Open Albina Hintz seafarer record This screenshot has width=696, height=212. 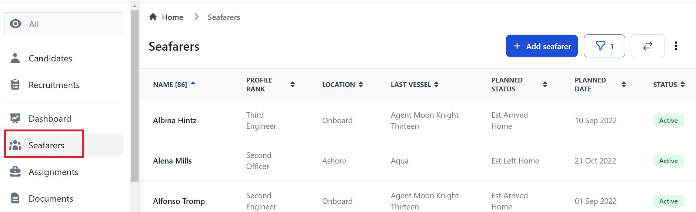[174, 120]
